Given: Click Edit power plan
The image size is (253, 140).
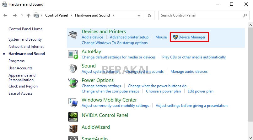Looking at the screenshot, I should click(200, 91).
